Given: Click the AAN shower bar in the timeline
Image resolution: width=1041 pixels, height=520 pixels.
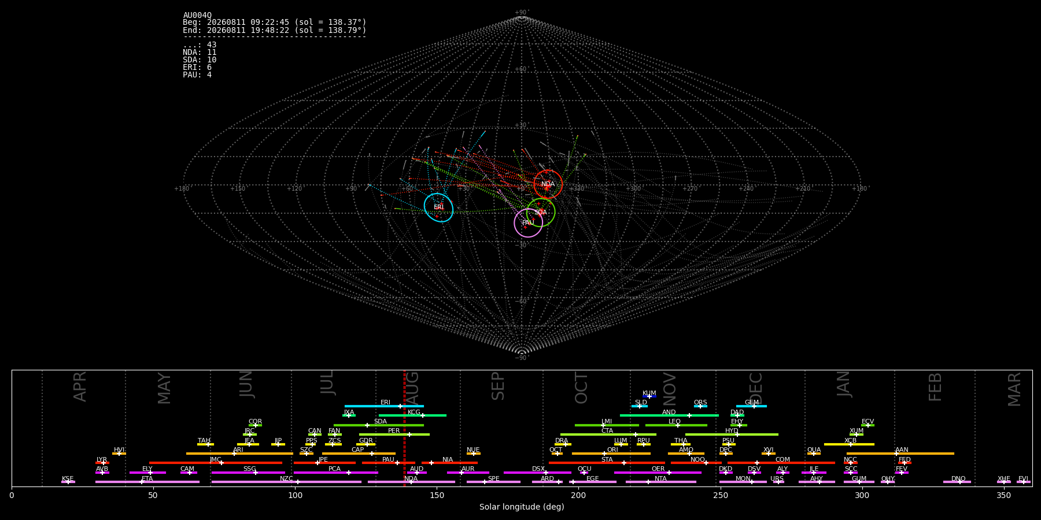Looking at the screenshot, I should [900, 454].
